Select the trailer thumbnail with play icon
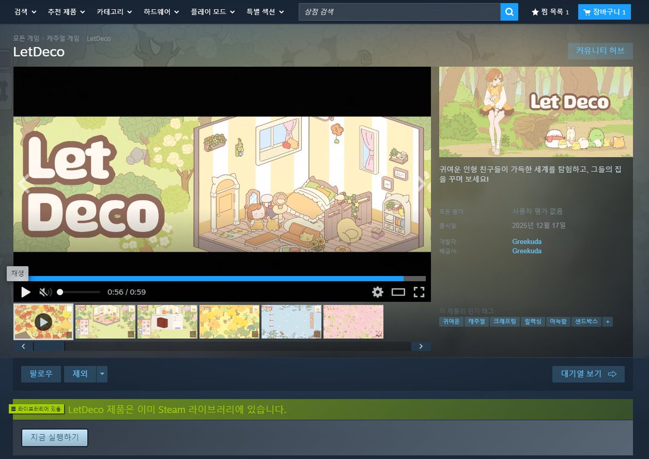Screen dimensions: 649x459 (43, 322)
